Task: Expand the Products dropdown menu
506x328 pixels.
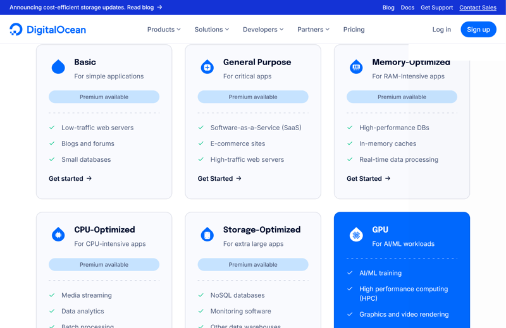Action: [164, 30]
